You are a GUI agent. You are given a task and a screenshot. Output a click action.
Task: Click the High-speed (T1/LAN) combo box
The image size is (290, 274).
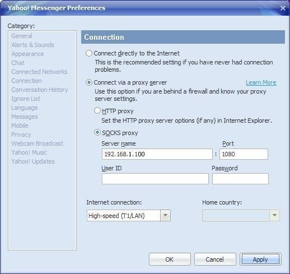(x=129, y=216)
